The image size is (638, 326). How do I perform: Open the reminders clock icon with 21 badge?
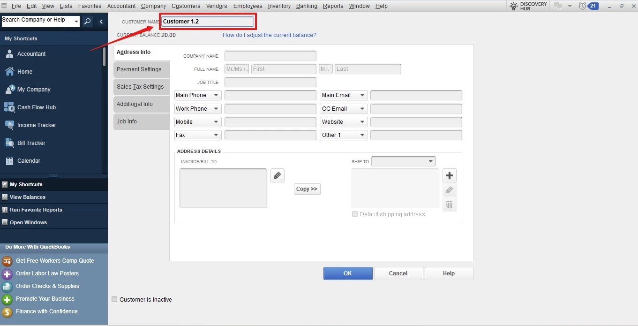click(x=588, y=6)
